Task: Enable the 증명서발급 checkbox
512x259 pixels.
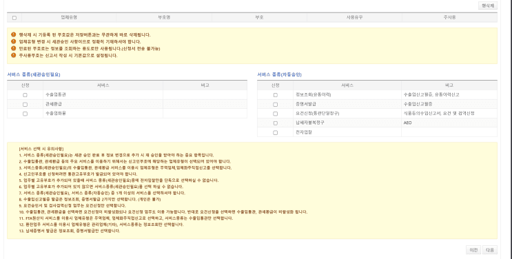Action: tap(275, 105)
